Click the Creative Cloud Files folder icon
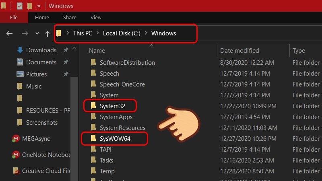This screenshot has width=322, height=181. pos(16,171)
